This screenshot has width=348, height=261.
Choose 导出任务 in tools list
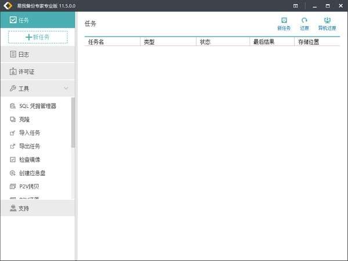[x=29, y=146]
